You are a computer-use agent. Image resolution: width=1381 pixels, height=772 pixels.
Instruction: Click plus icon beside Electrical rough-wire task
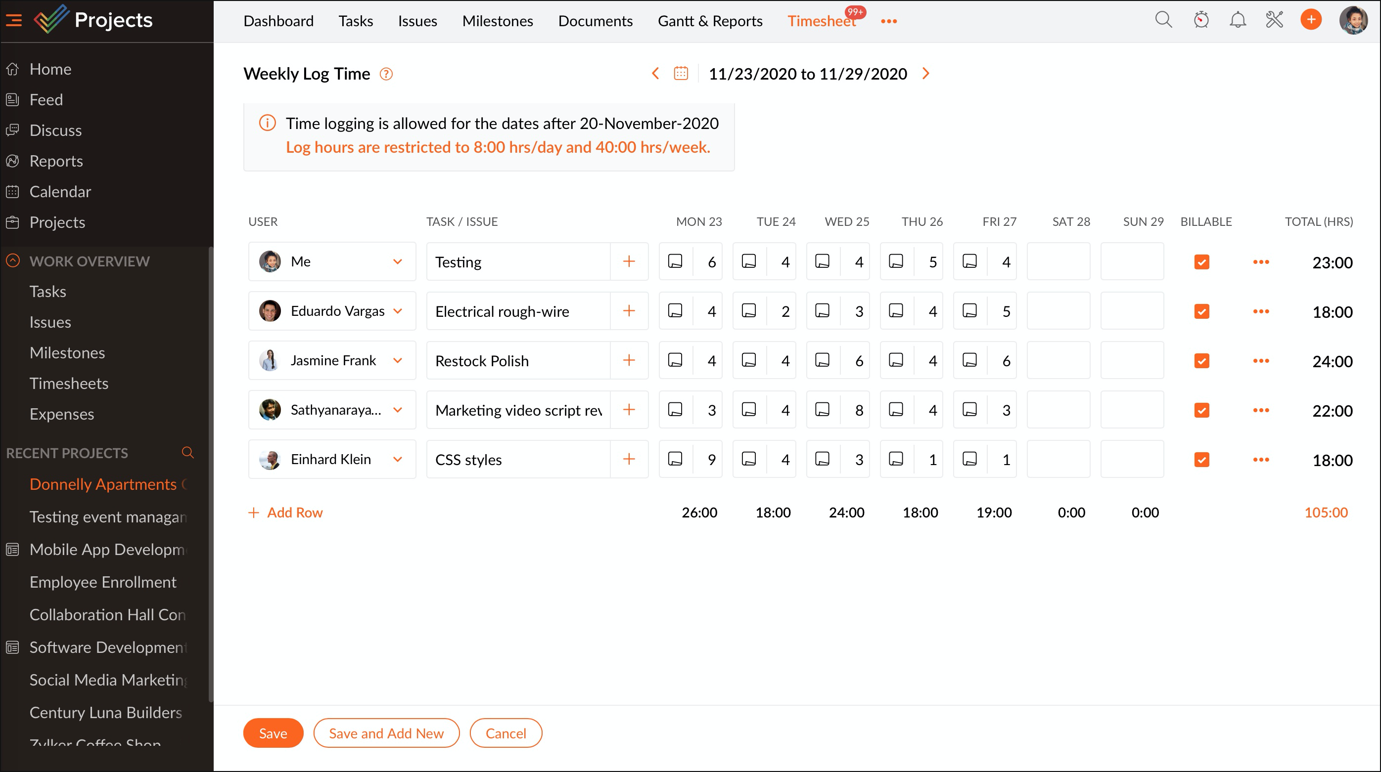629,311
